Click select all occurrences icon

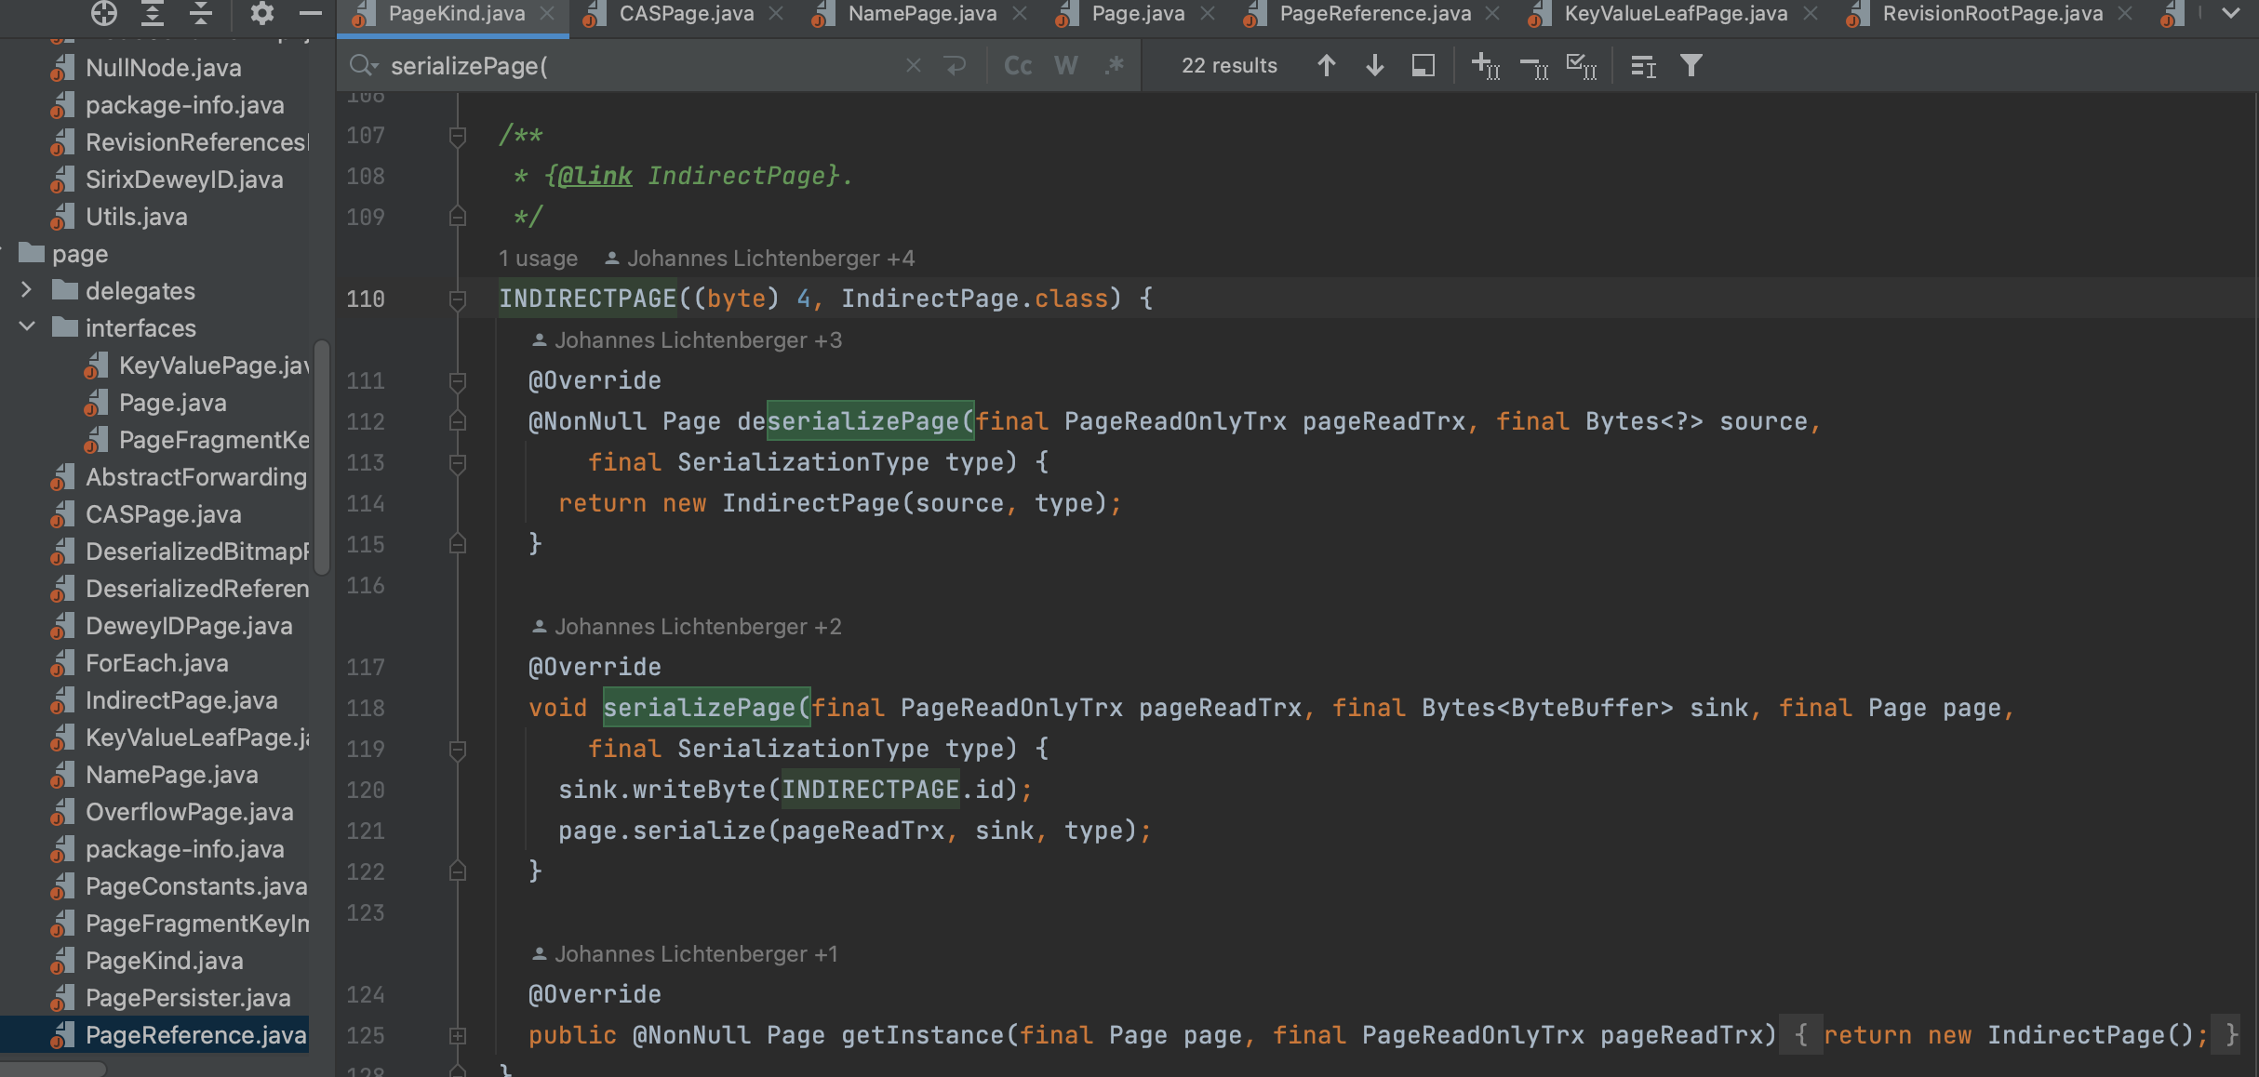[x=1581, y=66]
